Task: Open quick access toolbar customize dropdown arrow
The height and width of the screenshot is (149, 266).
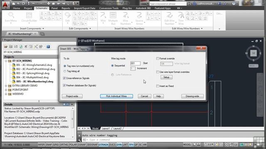Action: click(78, 3)
